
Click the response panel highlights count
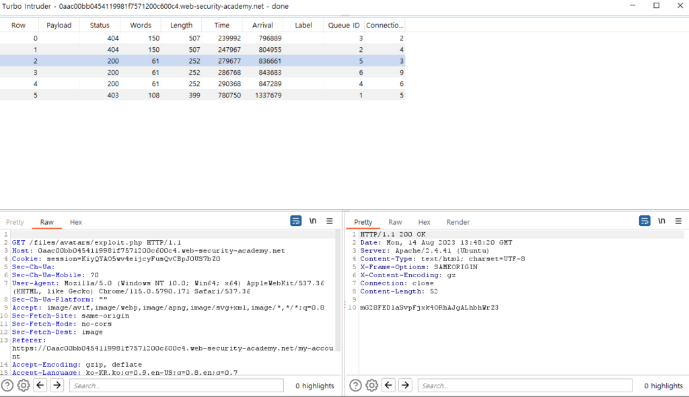click(x=663, y=386)
